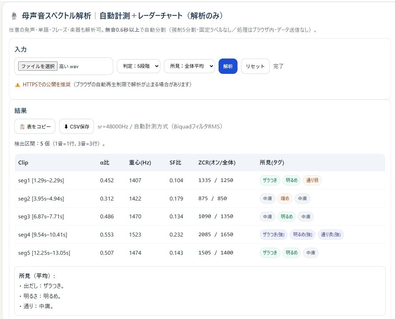
Task: Click the 入力 section heading
Action: [x=21, y=49]
